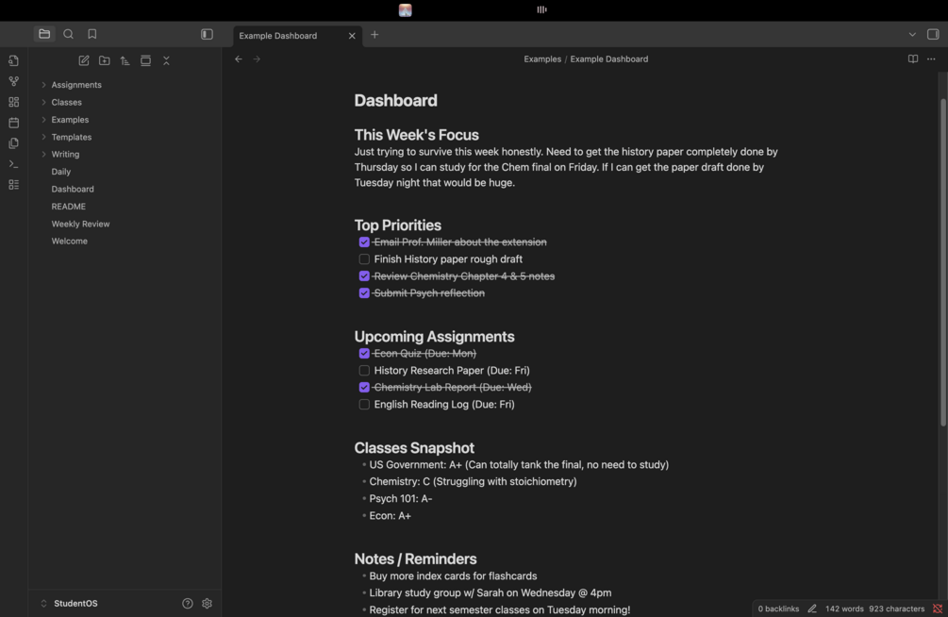948x617 pixels.
Task: Collapse all folders in explorer
Action: pyautogui.click(x=166, y=60)
